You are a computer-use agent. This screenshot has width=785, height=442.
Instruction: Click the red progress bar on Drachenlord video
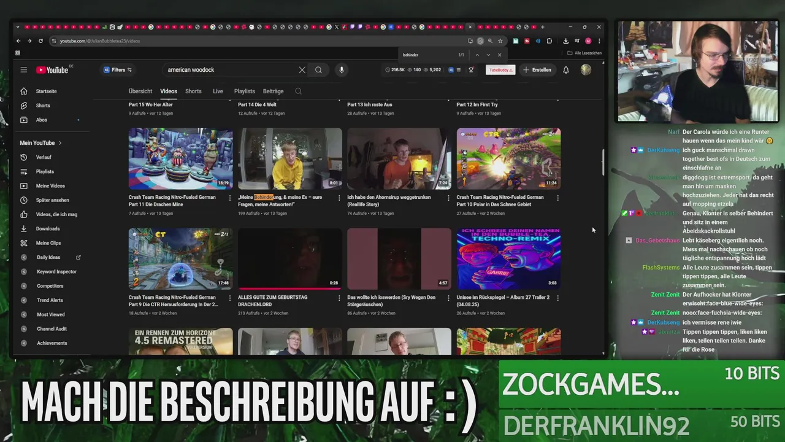click(x=290, y=288)
